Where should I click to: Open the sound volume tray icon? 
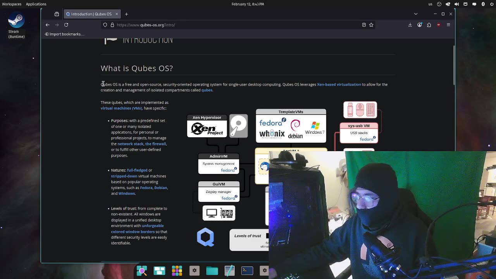pos(456,4)
